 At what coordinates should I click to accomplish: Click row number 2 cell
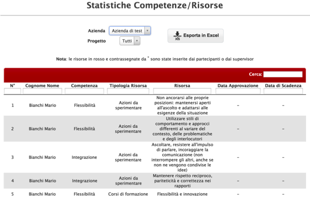(x=13, y=129)
